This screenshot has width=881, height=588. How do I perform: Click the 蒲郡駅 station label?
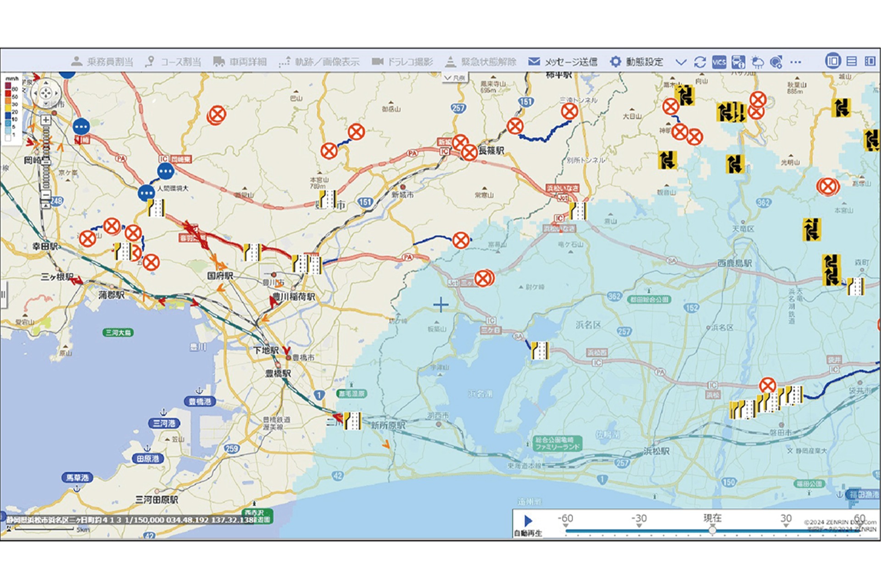click(112, 294)
